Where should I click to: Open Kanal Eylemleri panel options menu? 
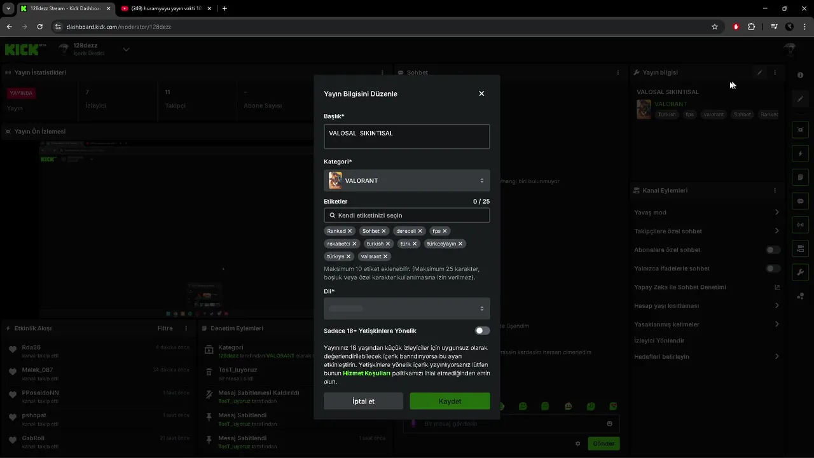click(775, 190)
